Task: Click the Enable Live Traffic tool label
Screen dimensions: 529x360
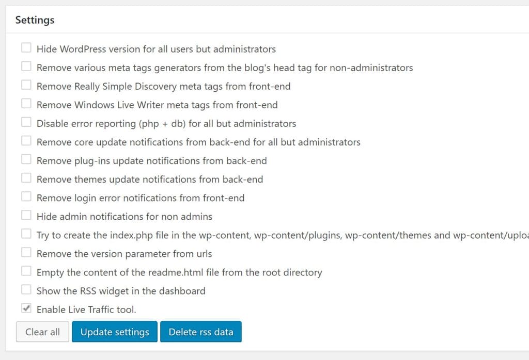Action: click(86, 309)
